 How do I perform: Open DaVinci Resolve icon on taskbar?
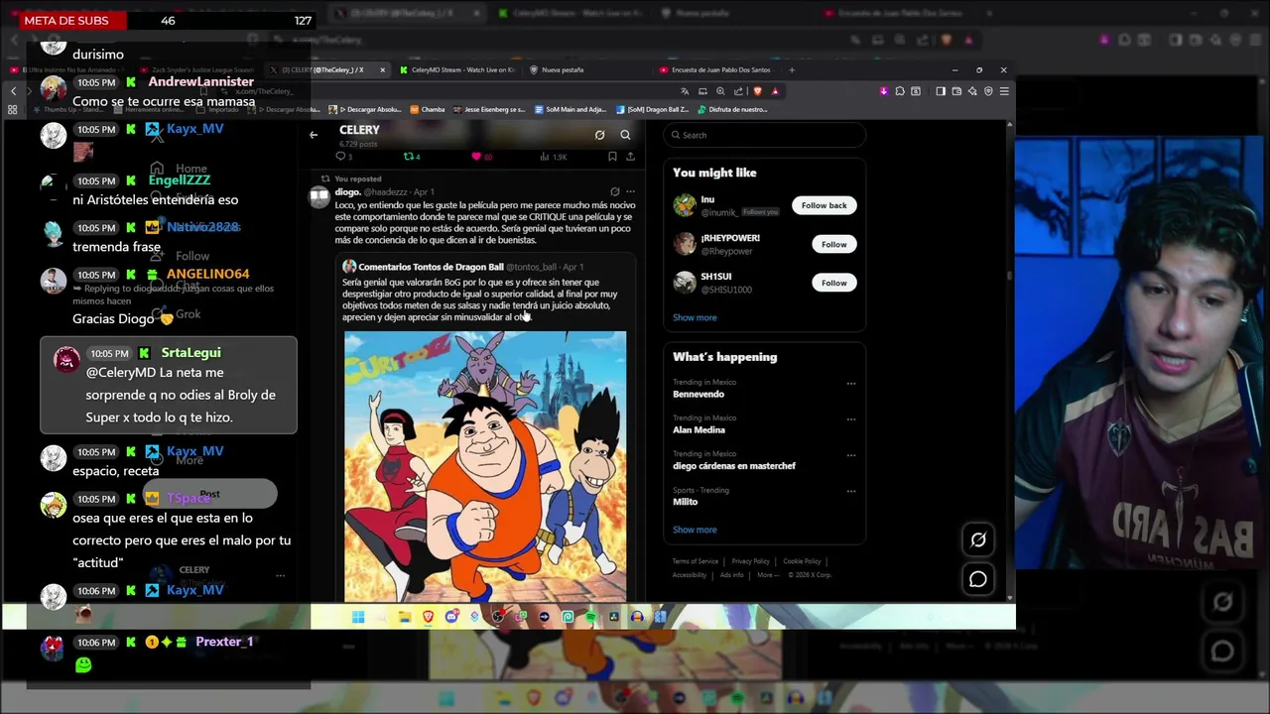(x=613, y=617)
